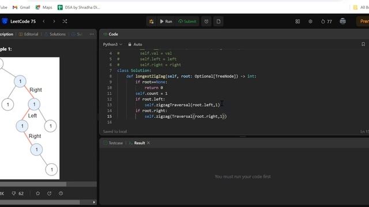Pick a random problem with shuffle icon
The image size is (369, 207).
(x=65, y=21)
